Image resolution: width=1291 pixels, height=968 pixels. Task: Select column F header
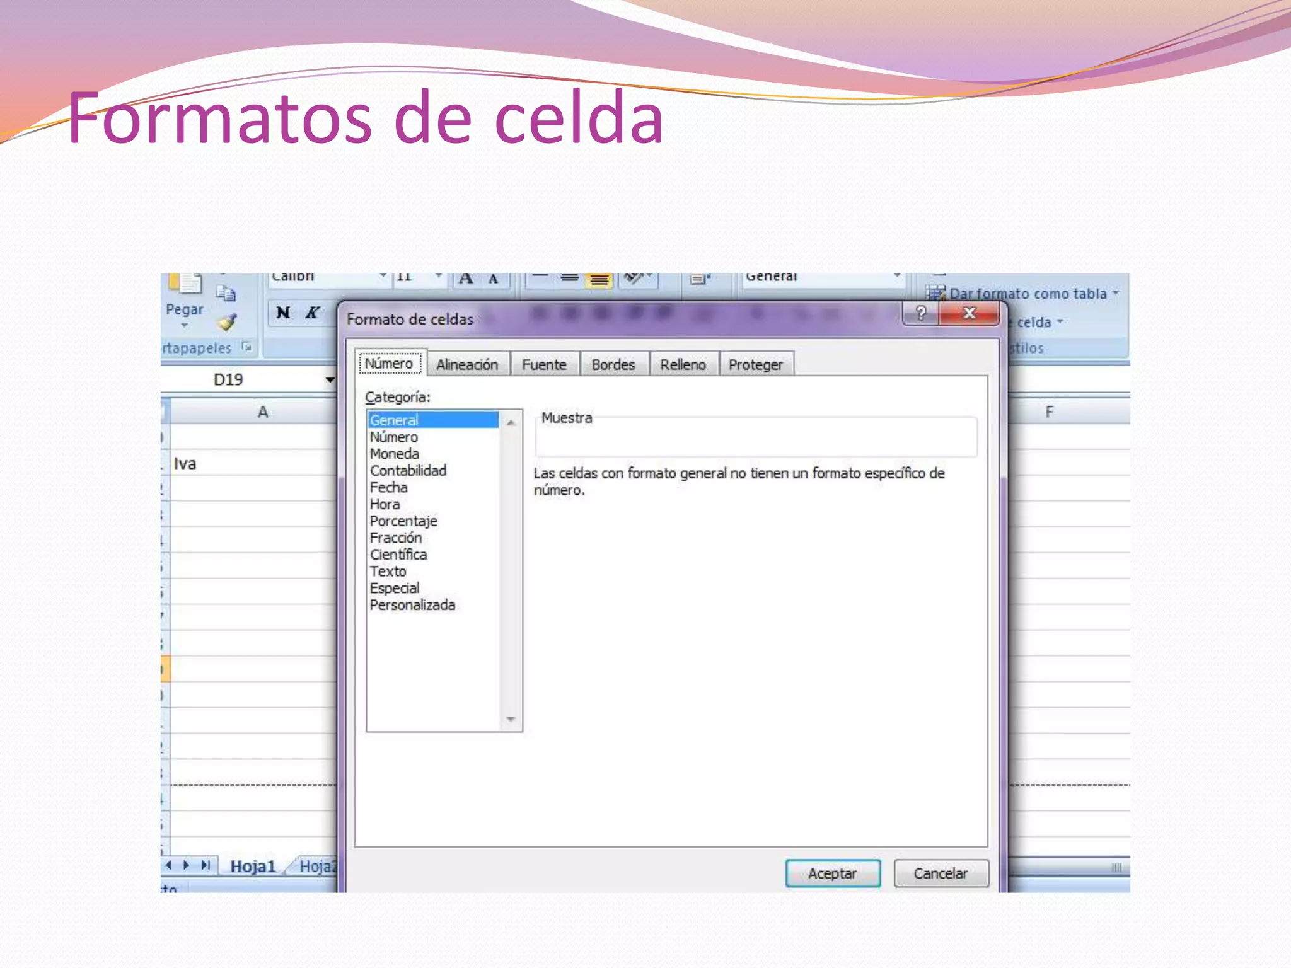tap(1068, 412)
